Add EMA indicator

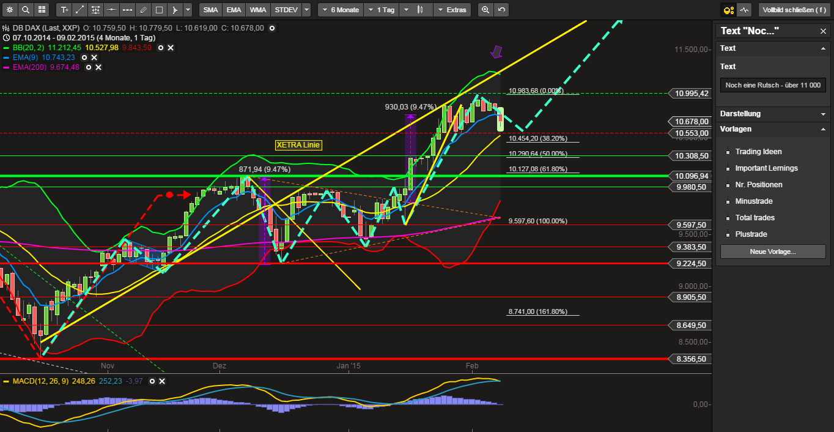pyautogui.click(x=233, y=10)
